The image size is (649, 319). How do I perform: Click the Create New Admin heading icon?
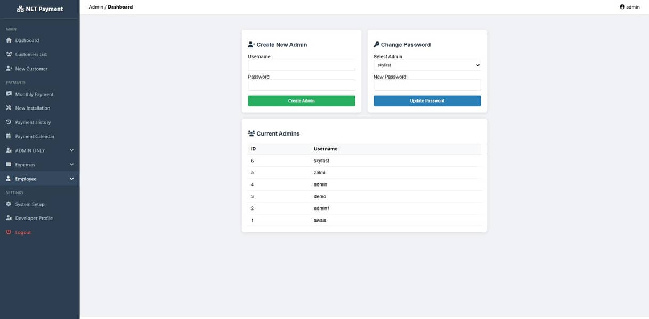(252, 45)
